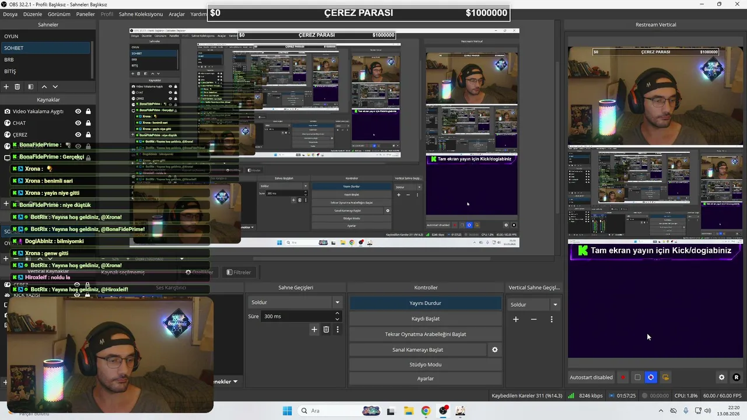Open virtual camera settings gear

coord(495,350)
